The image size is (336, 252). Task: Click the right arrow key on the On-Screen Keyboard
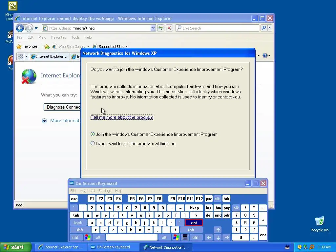(x=227, y=238)
